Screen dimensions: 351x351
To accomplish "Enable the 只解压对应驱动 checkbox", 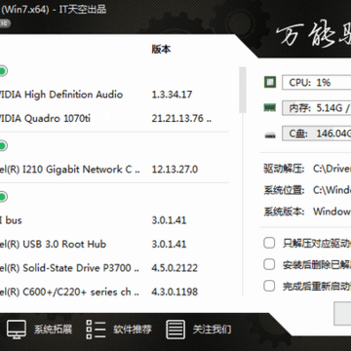I will 269,243.
